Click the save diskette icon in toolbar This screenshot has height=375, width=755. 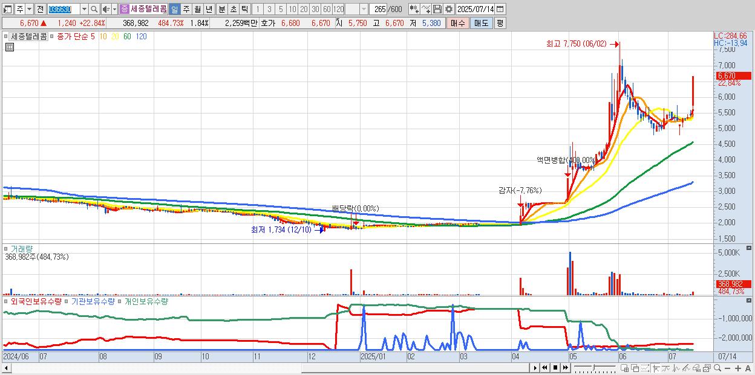(437, 9)
